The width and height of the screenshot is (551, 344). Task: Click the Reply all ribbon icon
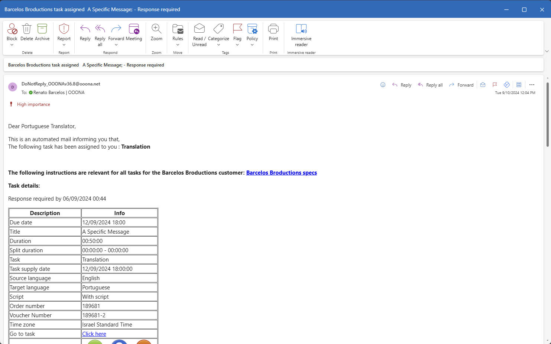click(100, 29)
